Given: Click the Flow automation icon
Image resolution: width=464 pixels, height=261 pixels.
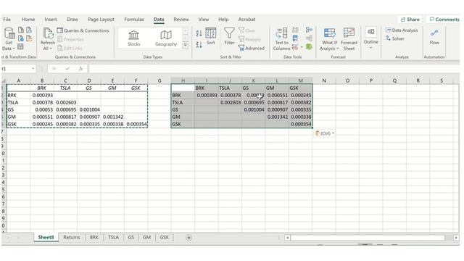Looking at the screenshot, I should click(434, 37).
